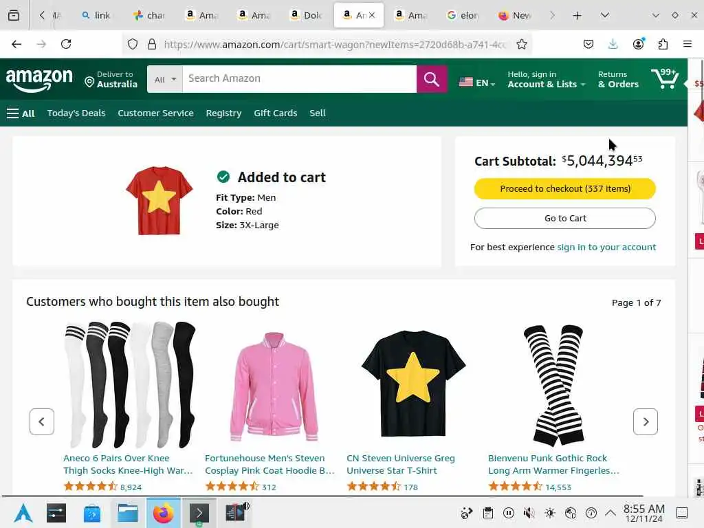Image resolution: width=704 pixels, height=528 pixels.
Task: Click the brightness tray icon
Action: pos(549,513)
